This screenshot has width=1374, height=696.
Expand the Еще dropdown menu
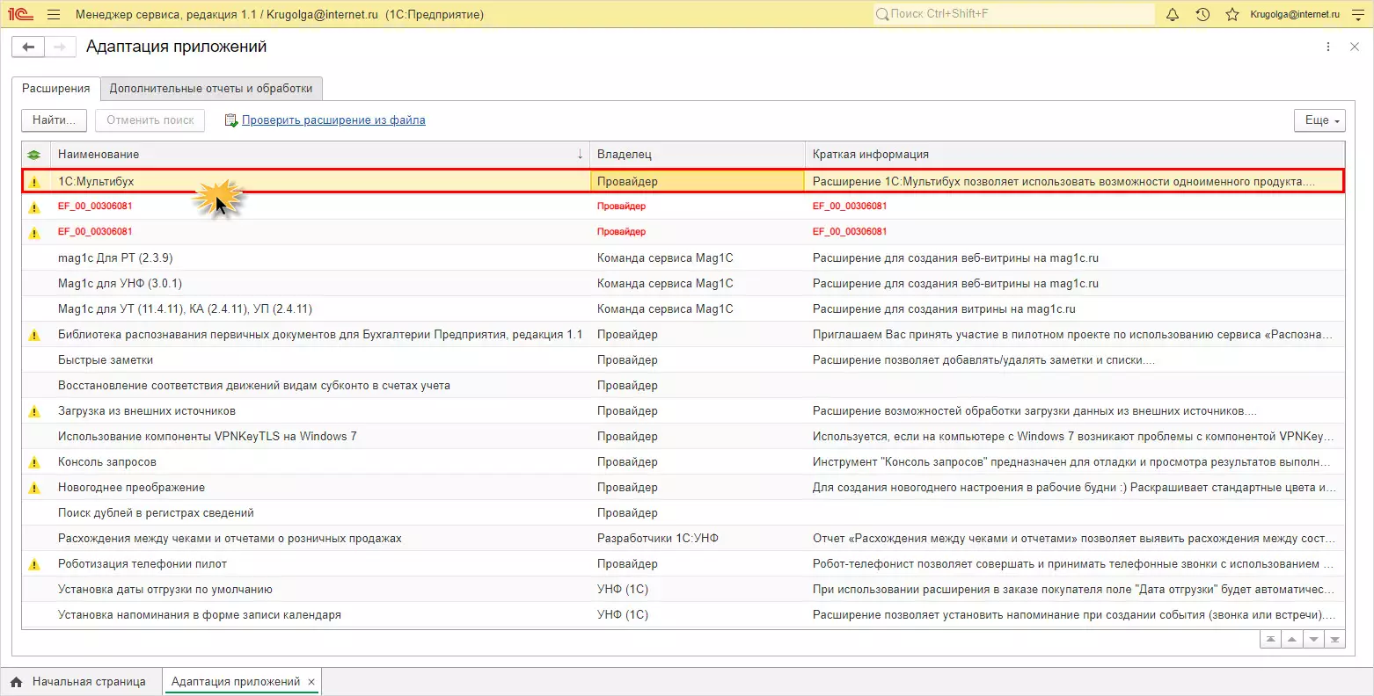1319,120
